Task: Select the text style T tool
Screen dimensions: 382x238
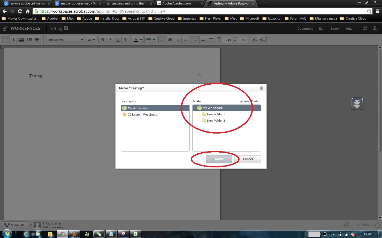Action: [x=6, y=40]
